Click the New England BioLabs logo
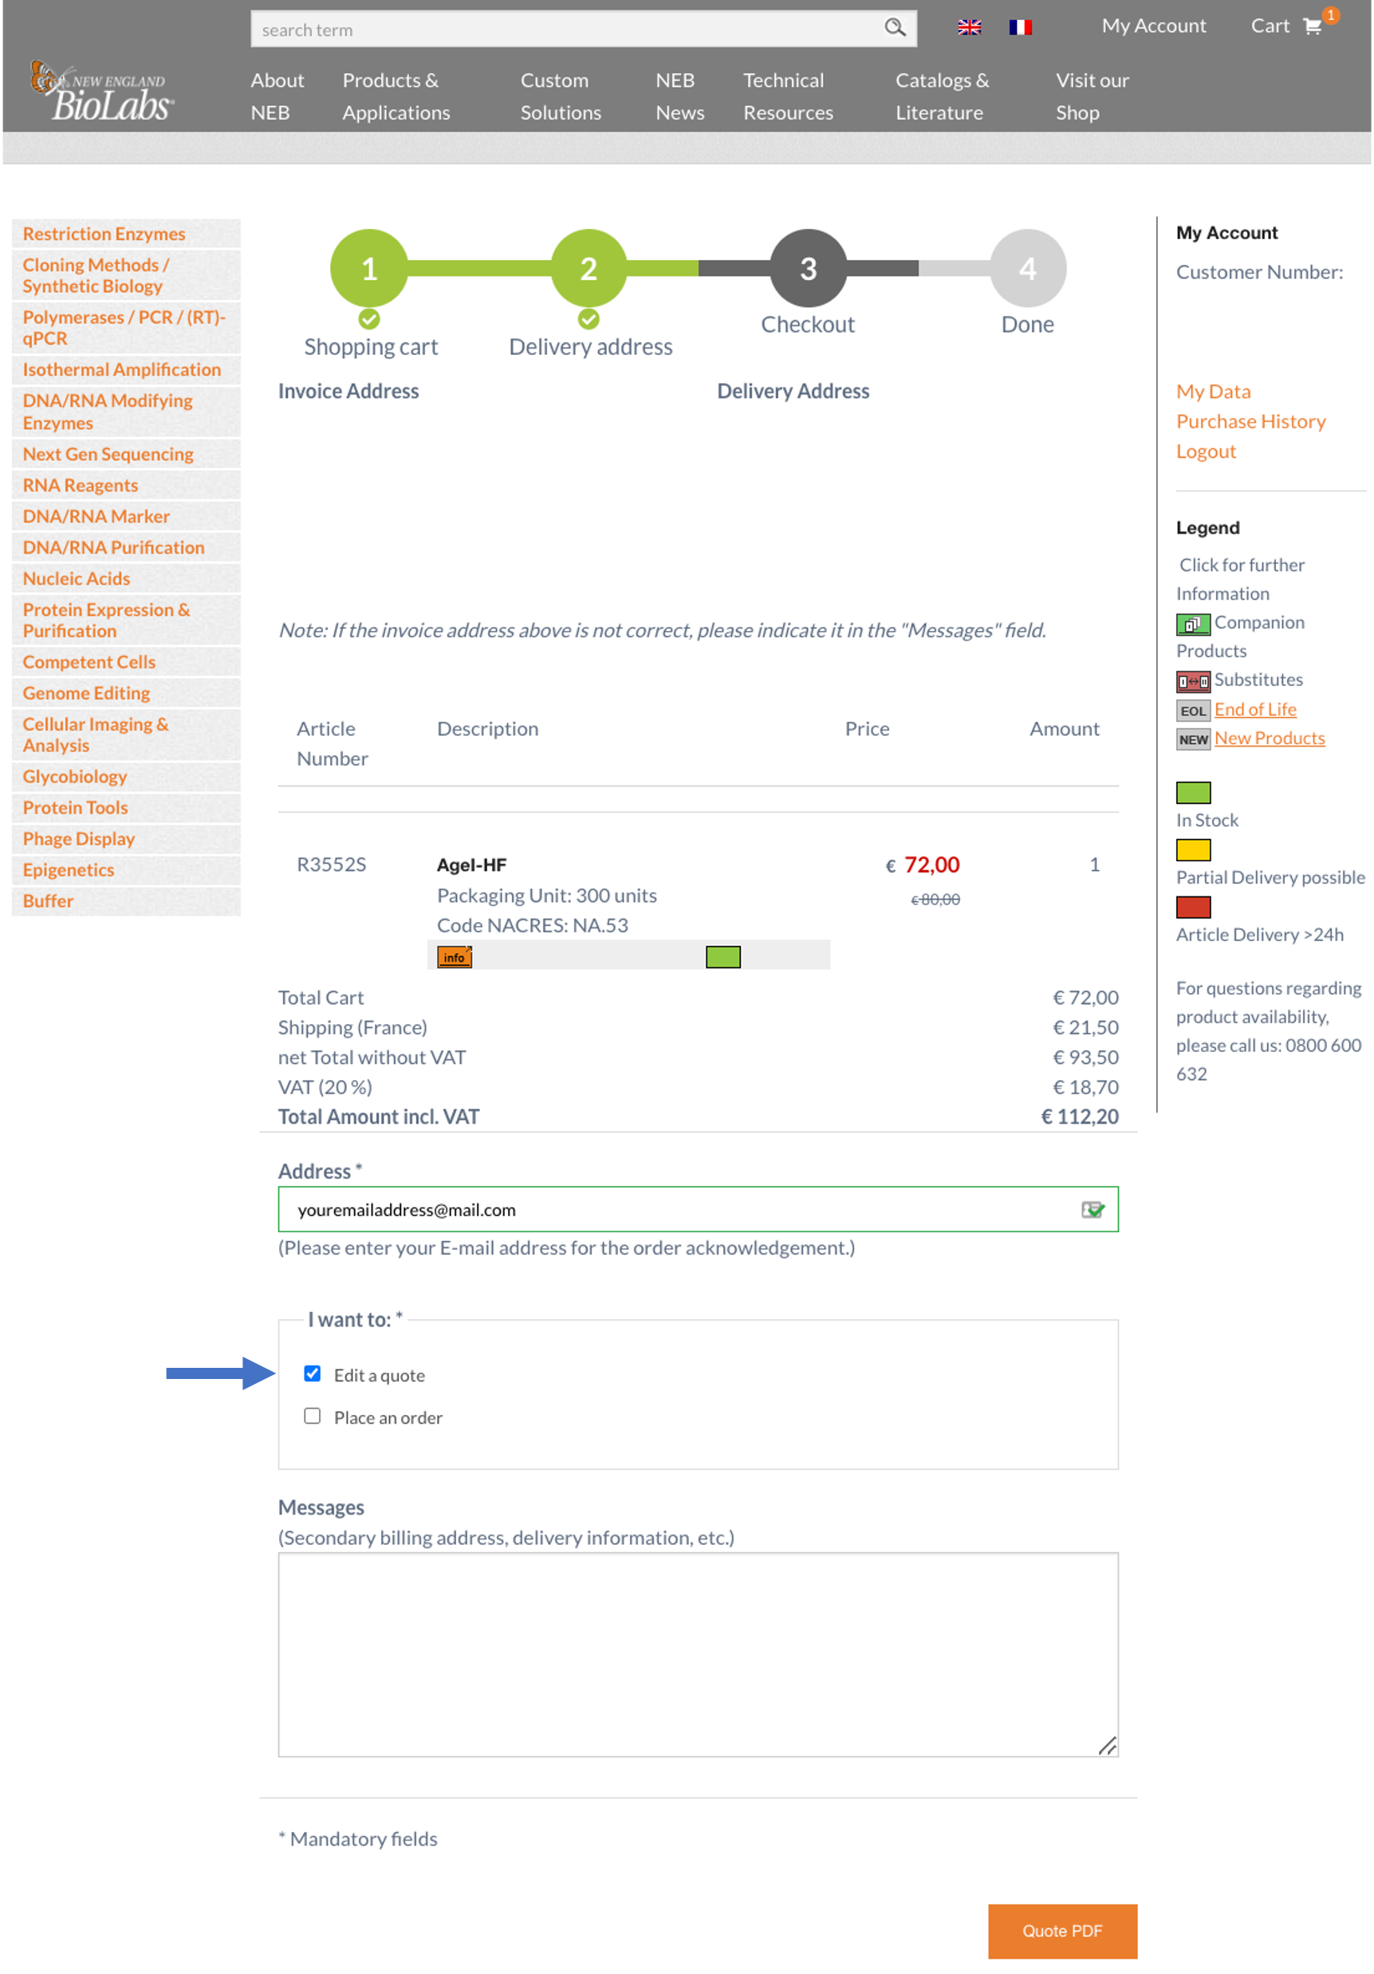The width and height of the screenshot is (1374, 1974). pos(101,91)
